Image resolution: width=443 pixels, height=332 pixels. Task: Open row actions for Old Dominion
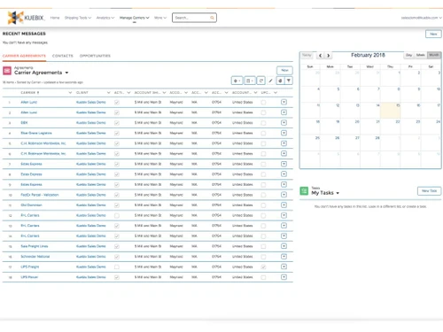pos(284,205)
